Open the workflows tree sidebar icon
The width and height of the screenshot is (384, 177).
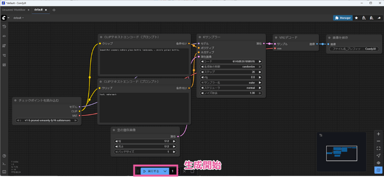pos(4,55)
